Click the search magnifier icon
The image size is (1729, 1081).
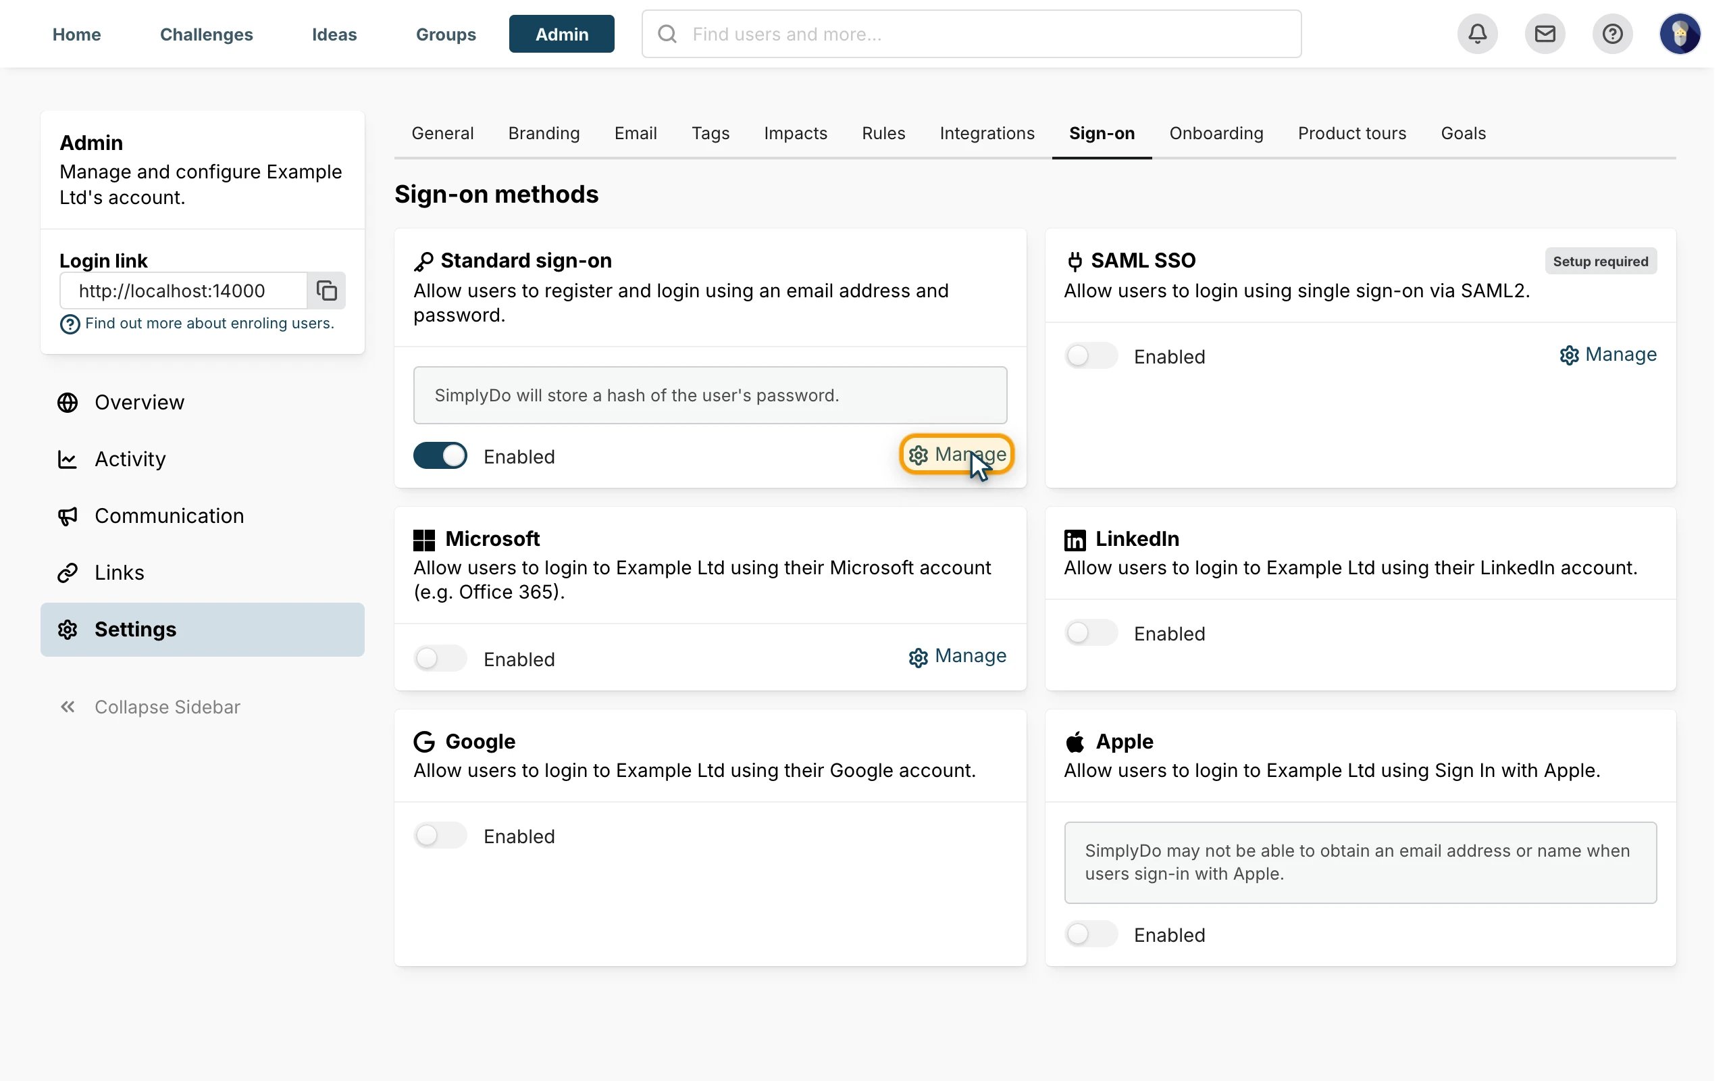[667, 34]
